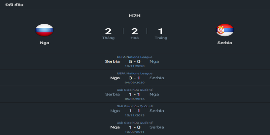Open the Serbia 5 - 0 Nga match
This screenshot has height=135, width=270.
pos(135,61)
